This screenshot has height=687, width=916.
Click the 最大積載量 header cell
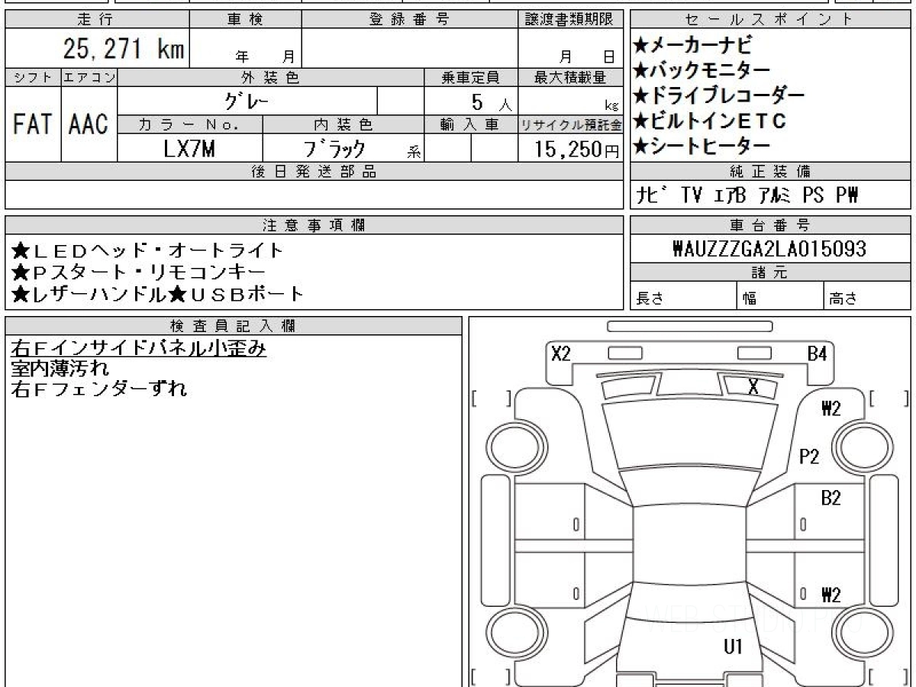click(571, 77)
